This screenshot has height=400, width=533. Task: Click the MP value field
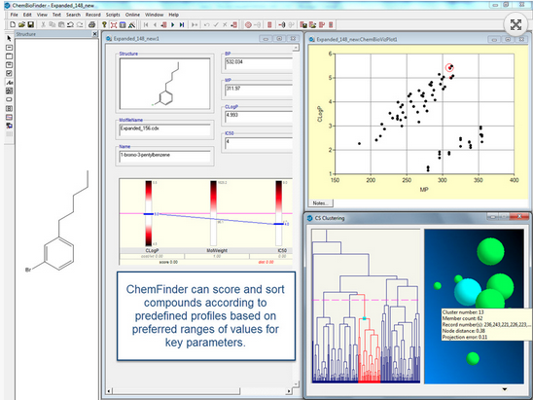pos(259,91)
